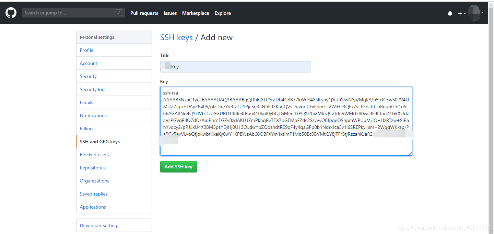Click the slash shortcut icon in search
This screenshot has width=494, height=234.
(x=119, y=13)
